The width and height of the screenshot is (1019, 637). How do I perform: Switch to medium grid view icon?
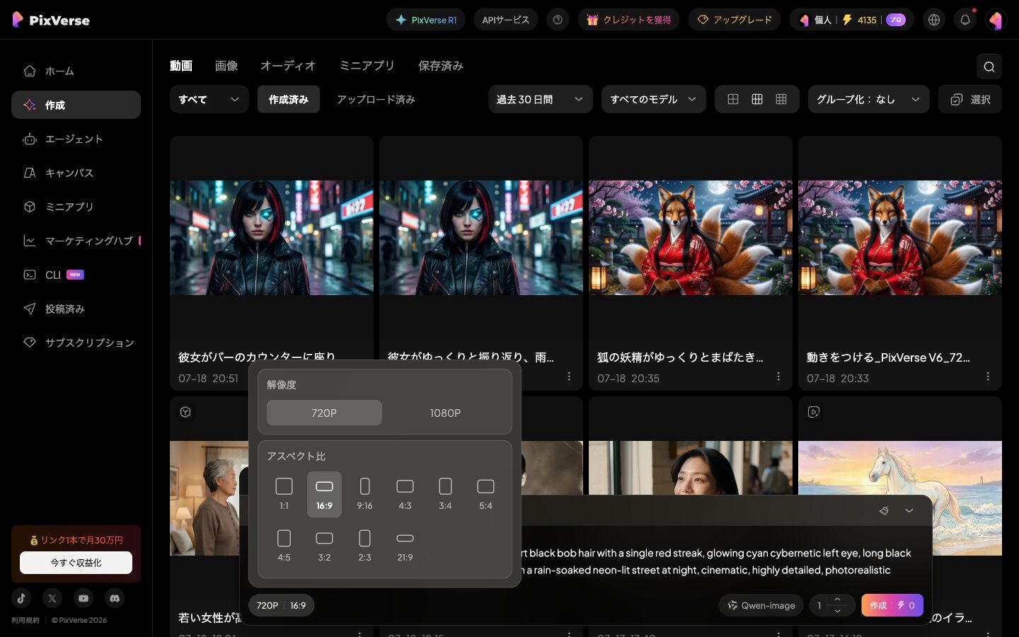pos(757,99)
